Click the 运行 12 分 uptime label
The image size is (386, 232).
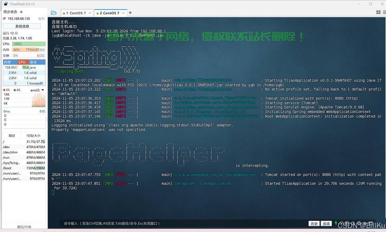[x=10, y=33]
